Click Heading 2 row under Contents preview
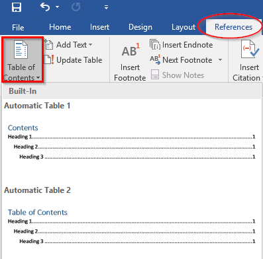 coord(134,147)
